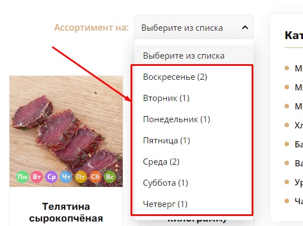Image resolution: width=303 pixels, height=226 pixels.
Task: Click the blue Чт day badge
Action: coord(66,177)
